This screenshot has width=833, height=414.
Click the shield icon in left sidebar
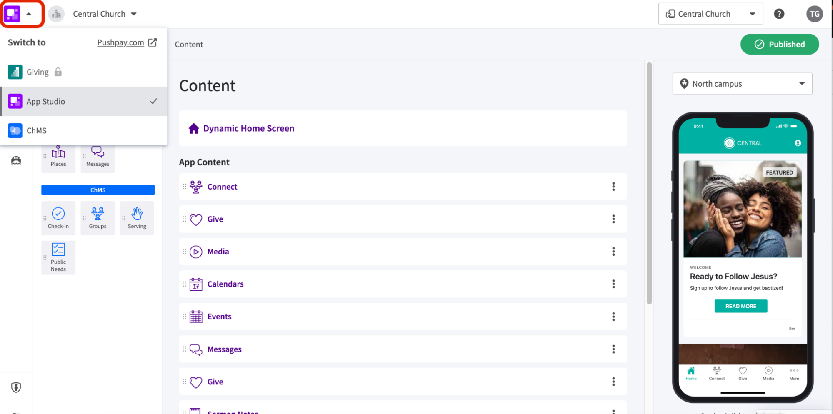pos(16,387)
